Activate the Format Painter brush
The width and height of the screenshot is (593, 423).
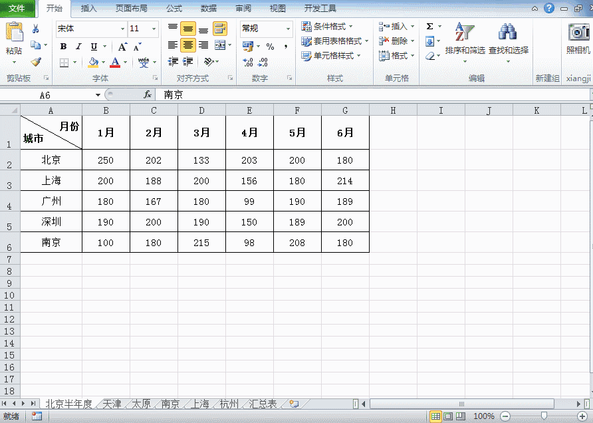(x=36, y=62)
